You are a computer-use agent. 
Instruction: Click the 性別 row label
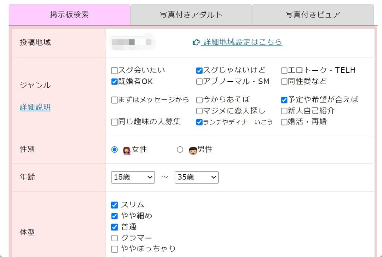click(27, 149)
